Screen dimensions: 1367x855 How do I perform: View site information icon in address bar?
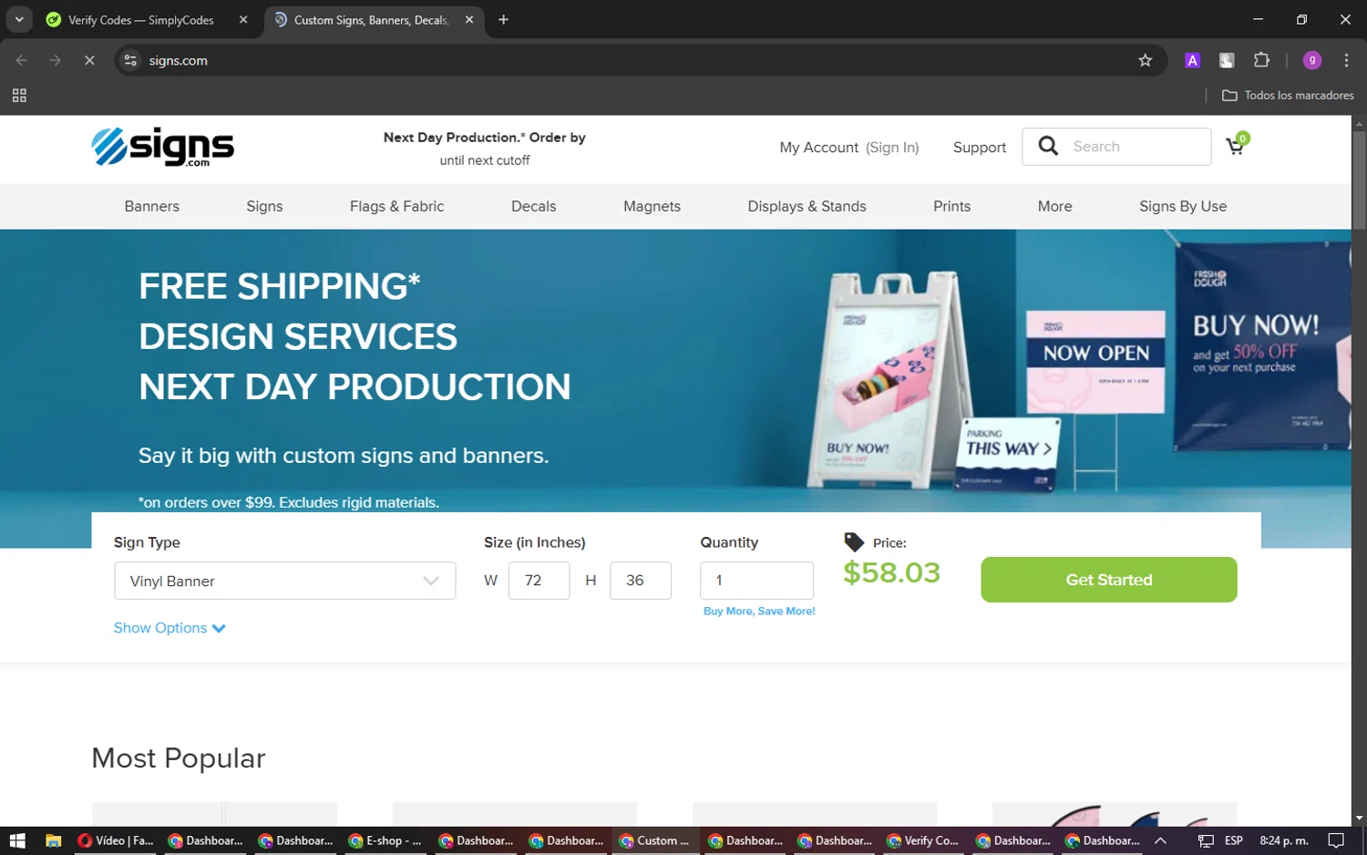130,60
